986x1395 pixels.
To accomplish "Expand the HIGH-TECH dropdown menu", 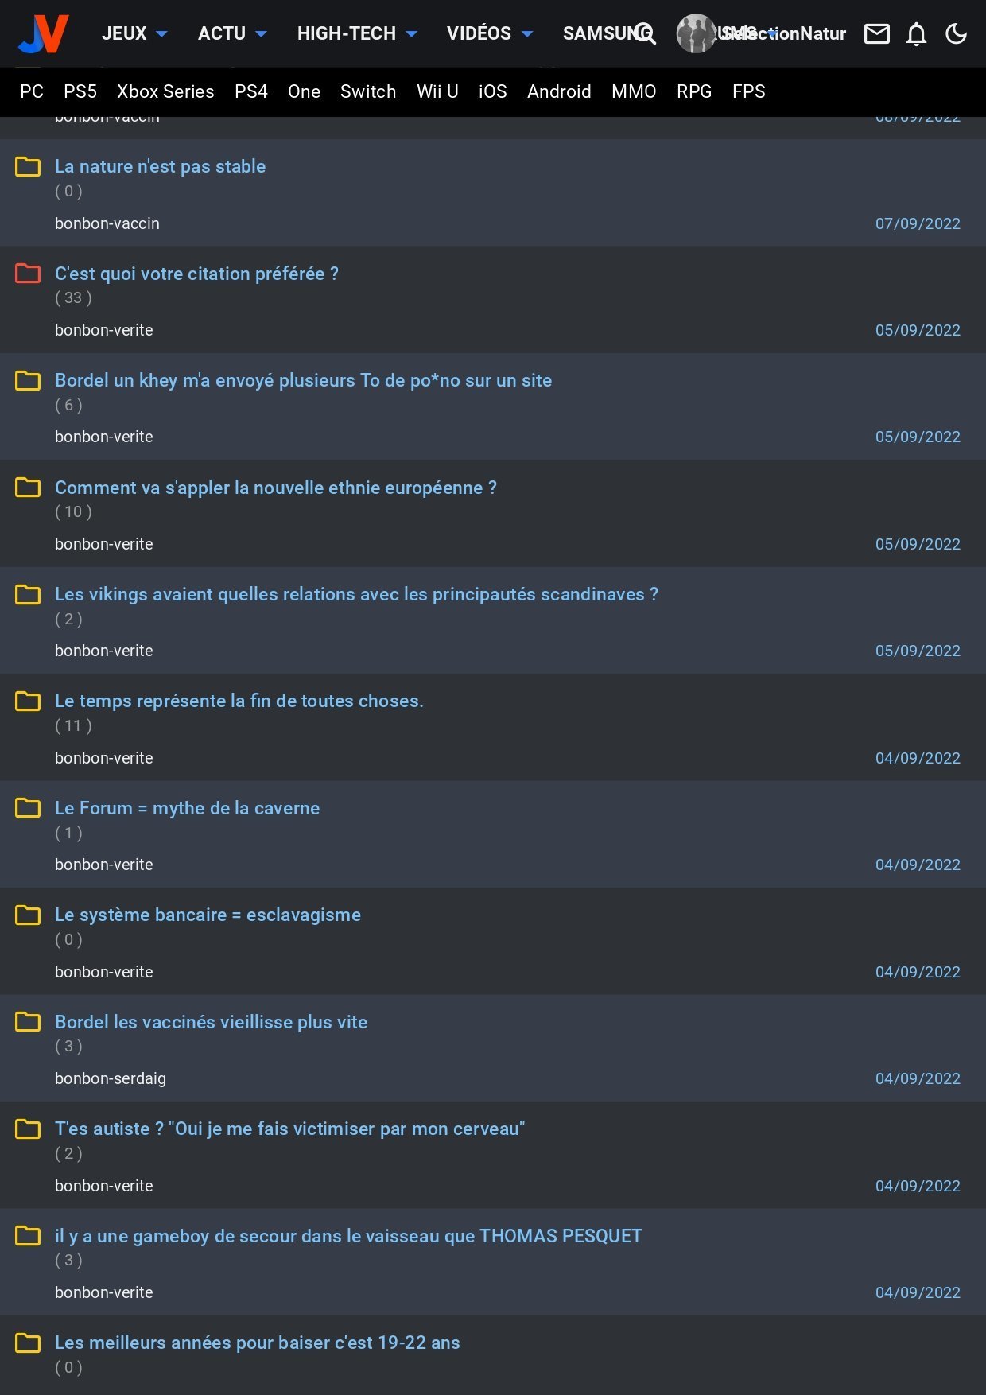I will 356,33.
